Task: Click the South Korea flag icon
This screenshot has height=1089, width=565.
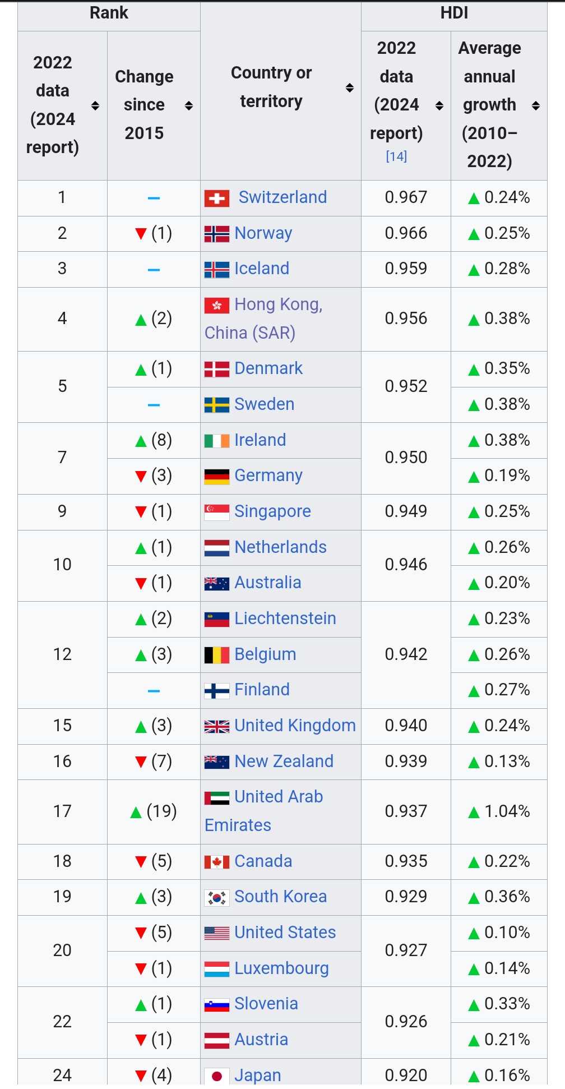Action: pyautogui.click(x=217, y=897)
